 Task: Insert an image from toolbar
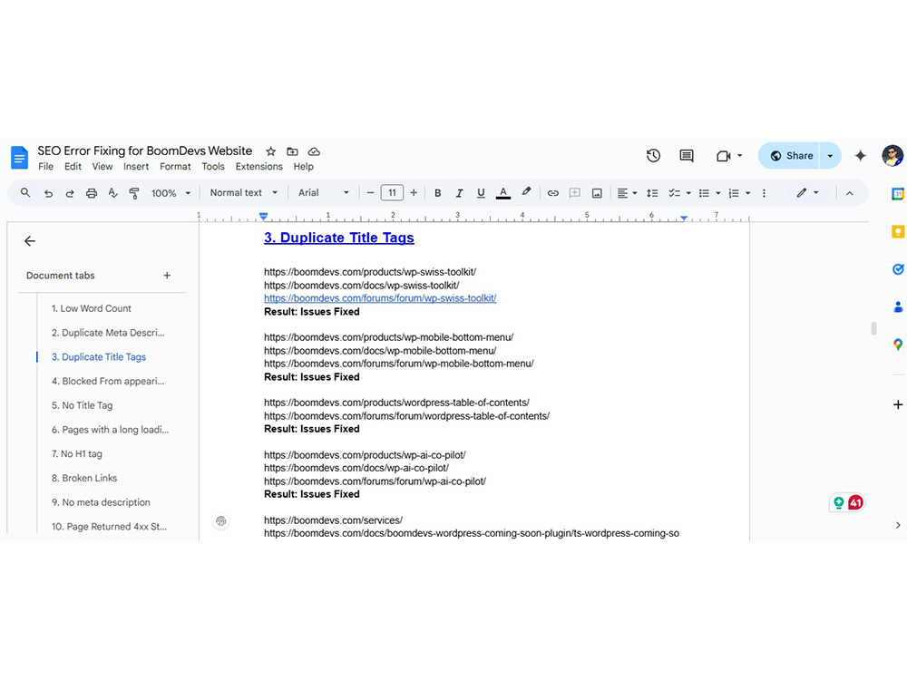pyautogui.click(x=597, y=193)
